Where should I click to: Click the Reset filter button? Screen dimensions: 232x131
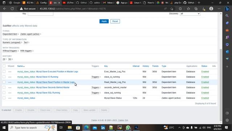115,21
